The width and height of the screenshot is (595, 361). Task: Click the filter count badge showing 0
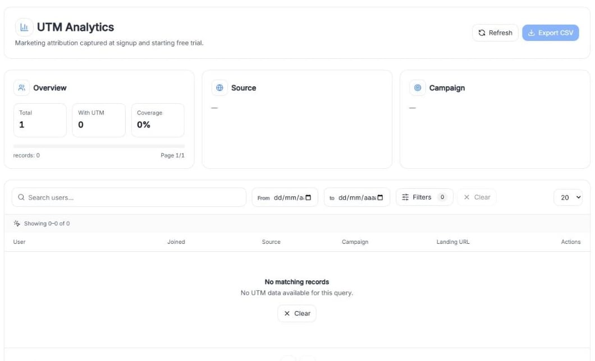point(442,197)
